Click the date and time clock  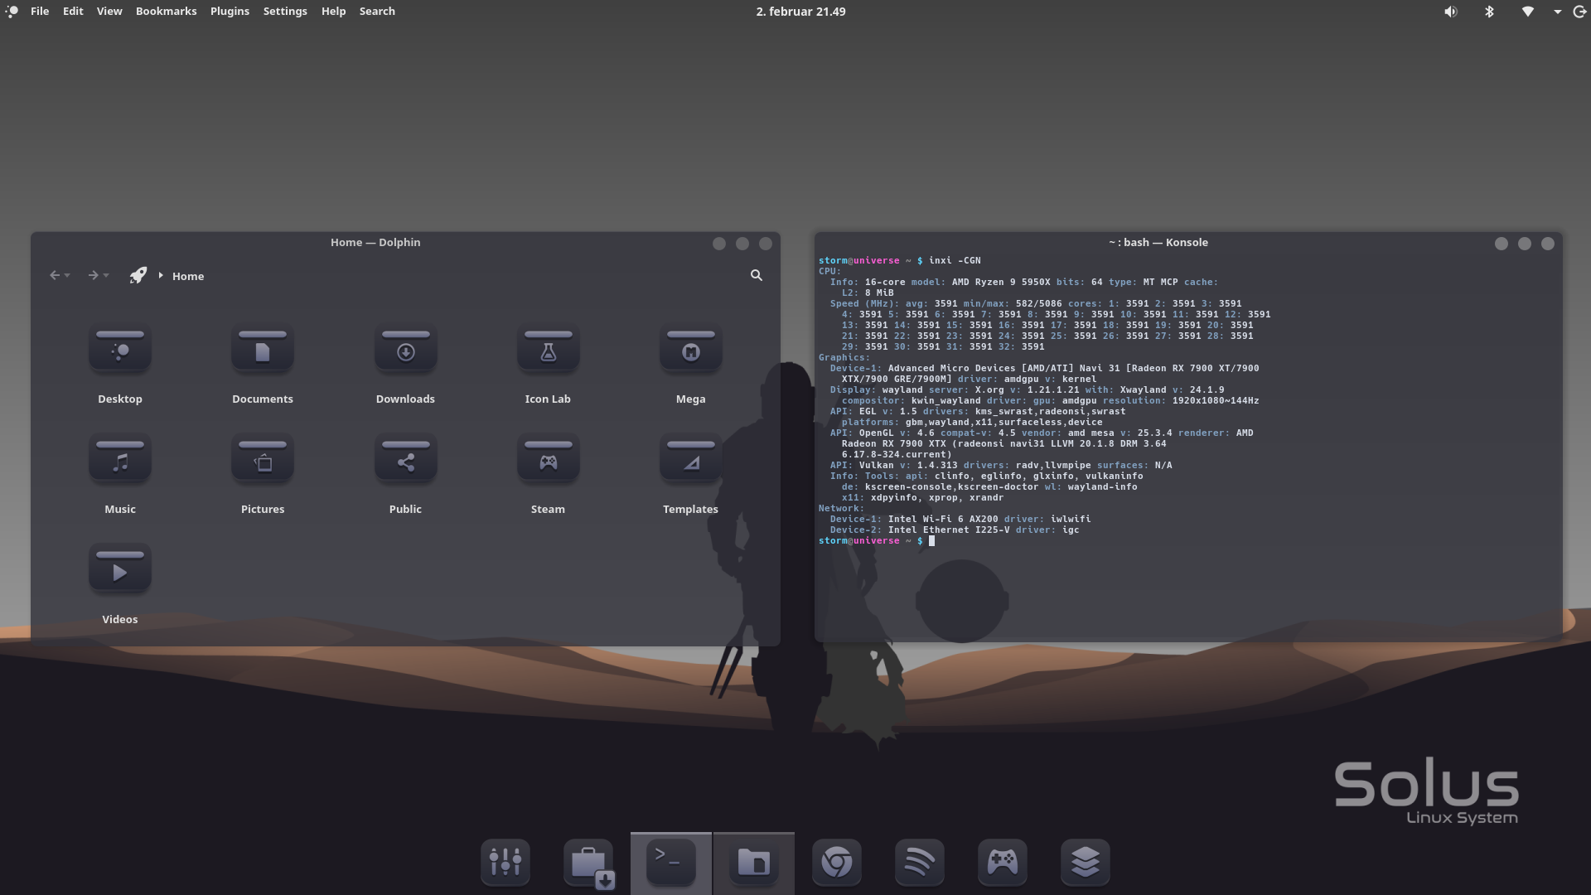[800, 12]
